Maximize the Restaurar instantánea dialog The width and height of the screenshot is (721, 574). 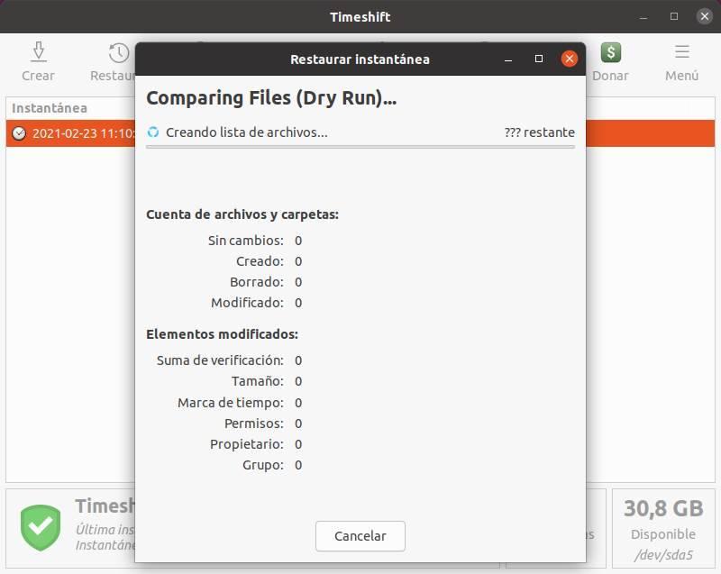[x=538, y=59]
